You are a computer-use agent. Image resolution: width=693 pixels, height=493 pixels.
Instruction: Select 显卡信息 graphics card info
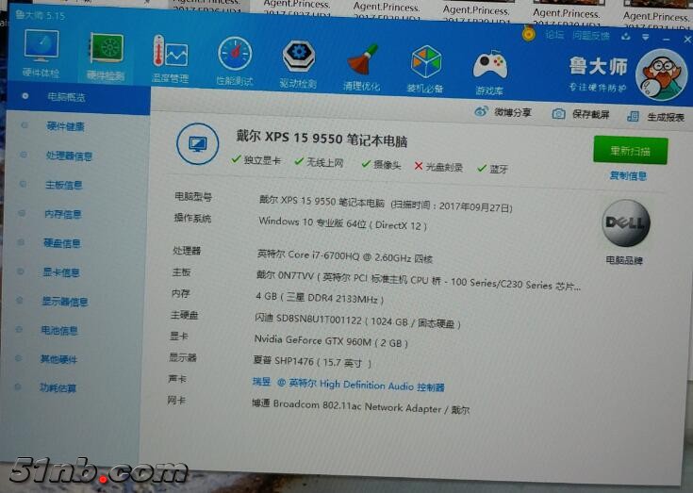click(61, 272)
